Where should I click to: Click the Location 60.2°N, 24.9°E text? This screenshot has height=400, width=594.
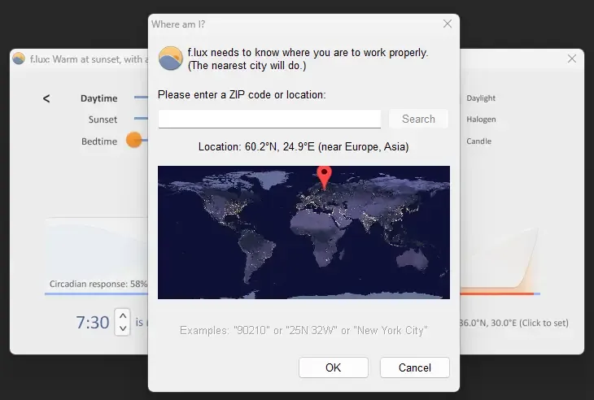point(304,147)
